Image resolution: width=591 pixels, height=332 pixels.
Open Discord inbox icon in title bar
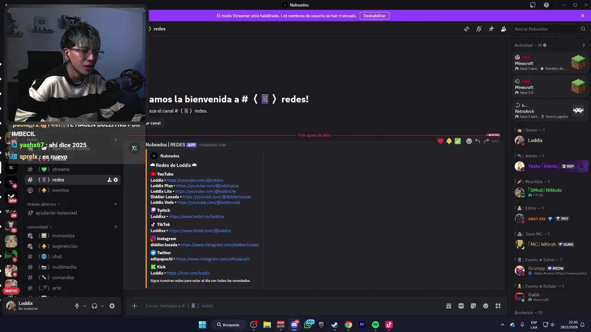(x=533, y=5)
